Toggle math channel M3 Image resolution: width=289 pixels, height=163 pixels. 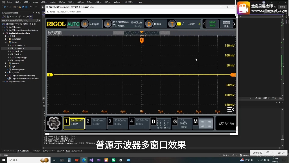210,122
